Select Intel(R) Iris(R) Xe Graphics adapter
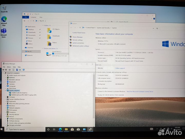 click(19, 93)
